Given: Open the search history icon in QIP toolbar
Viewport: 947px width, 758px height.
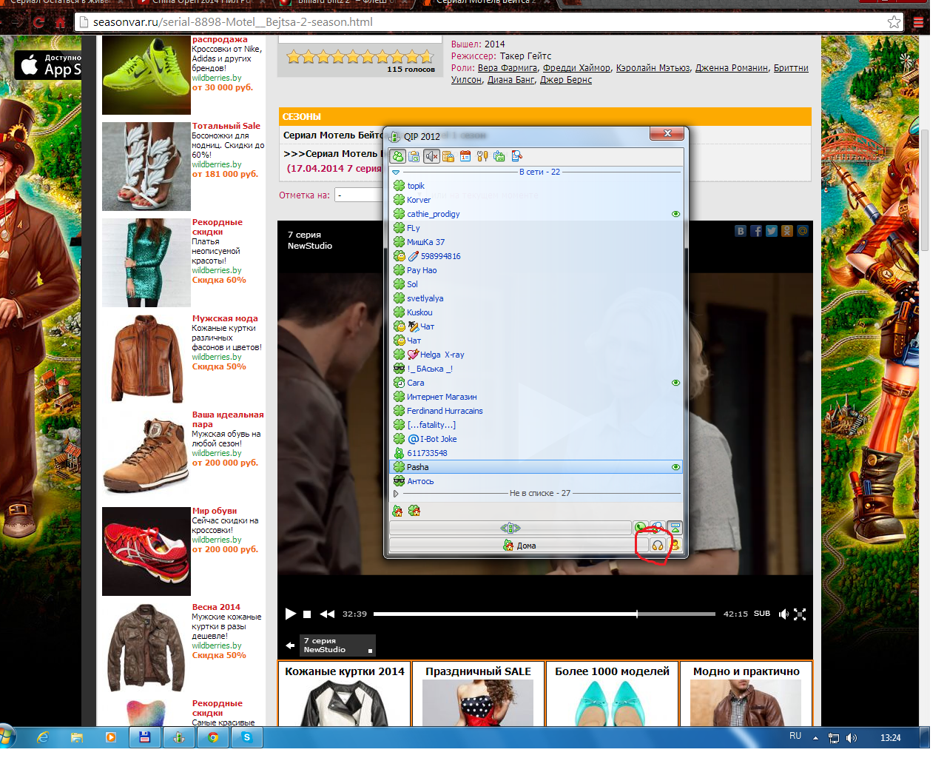Looking at the screenshot, I should pos(516,156).
